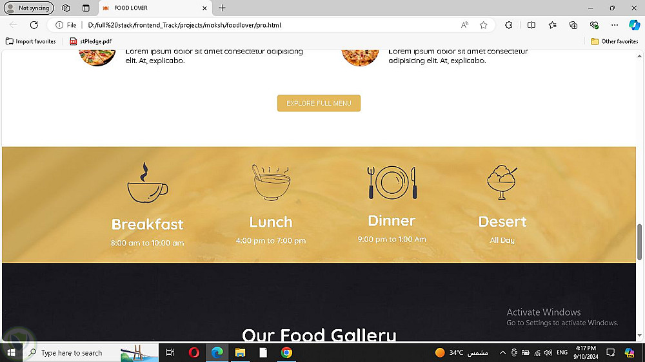Click the Not syncing profile button
The image size is (645, 362).
click(x=29, y=8)
